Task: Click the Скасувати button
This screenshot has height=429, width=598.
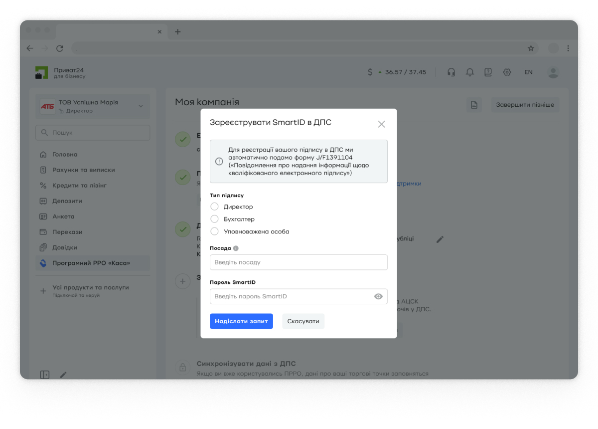Action: click(303, 321)
